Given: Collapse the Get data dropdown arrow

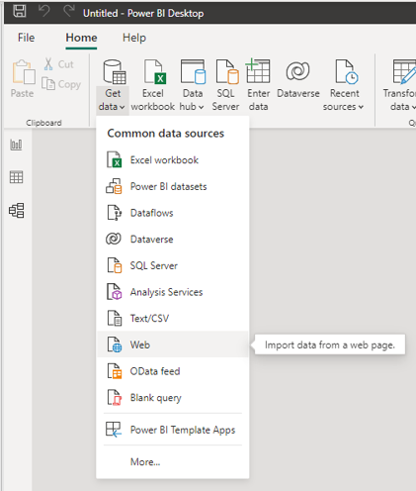Looking at the screenshot, I should point(123,107).
